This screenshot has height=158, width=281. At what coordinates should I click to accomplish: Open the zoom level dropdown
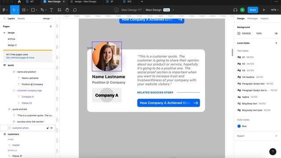(x=274, y=10)
